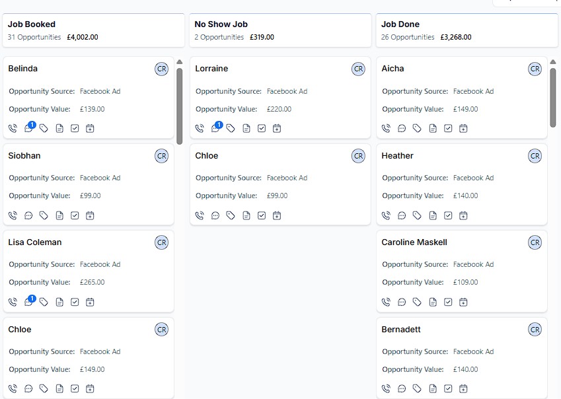The width and height of the screenshot is (561, 399).
Task: Click the Job Done column scrollbar thumb
Action: pos(553,96)
